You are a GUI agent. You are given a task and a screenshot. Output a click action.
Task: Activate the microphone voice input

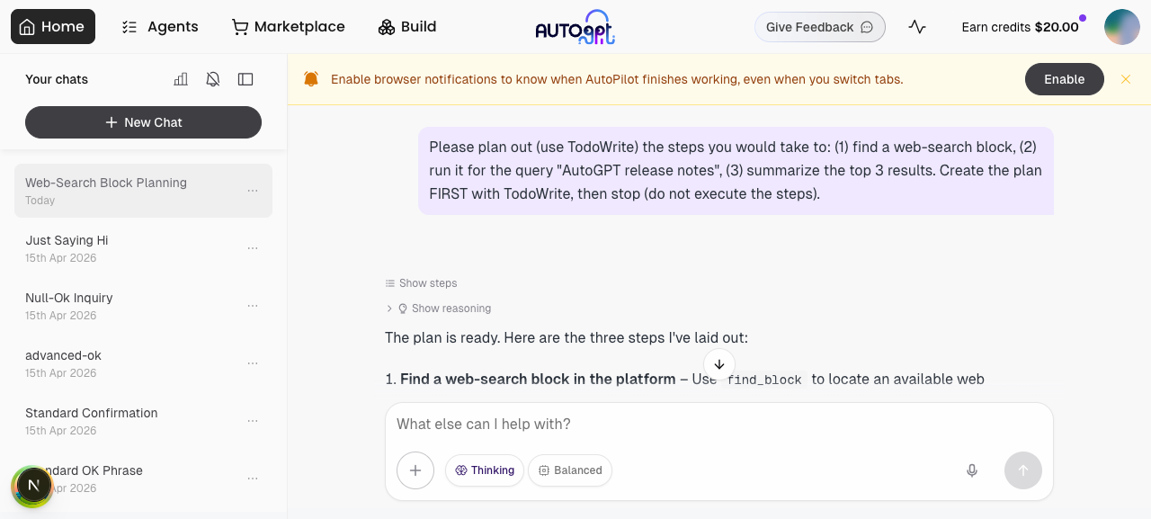(972, 470)
